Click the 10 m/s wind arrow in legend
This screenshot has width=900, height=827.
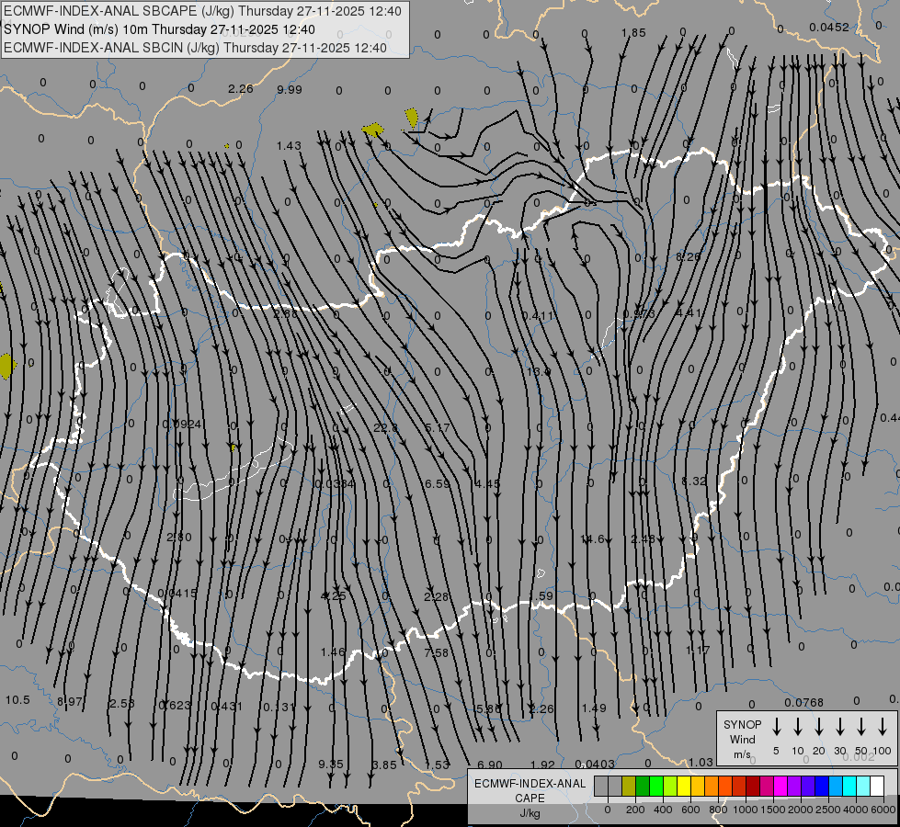click(x=798, y=727)
